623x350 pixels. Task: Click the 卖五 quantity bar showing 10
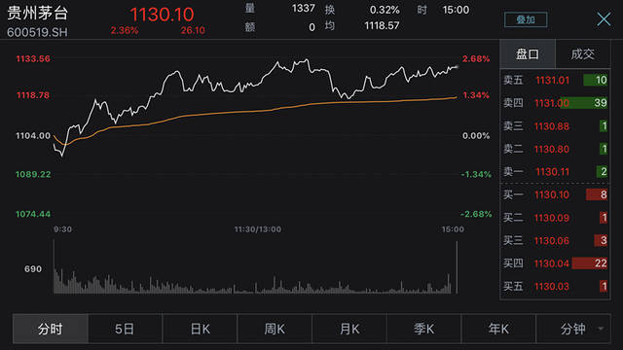coord(595,80)
